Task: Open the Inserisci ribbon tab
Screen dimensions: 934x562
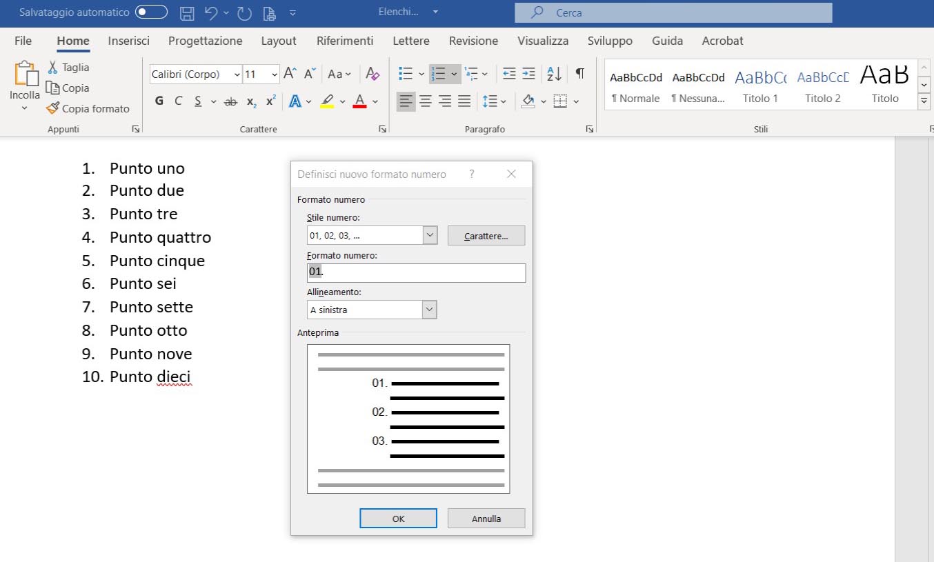Action: (x=128, y=41)
